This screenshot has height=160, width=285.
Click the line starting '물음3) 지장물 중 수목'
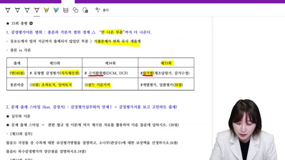pyautogui.click(x=92, y=143)
